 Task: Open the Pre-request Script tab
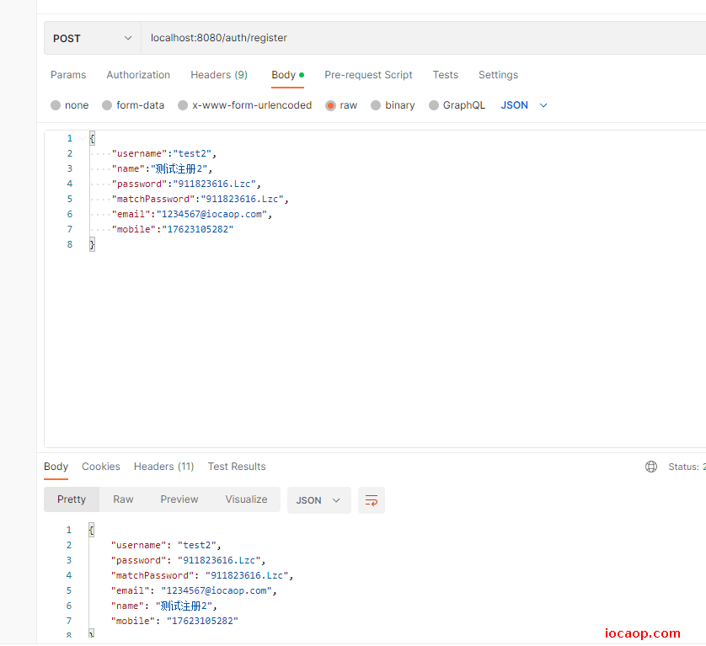click(x=368, y=75)
